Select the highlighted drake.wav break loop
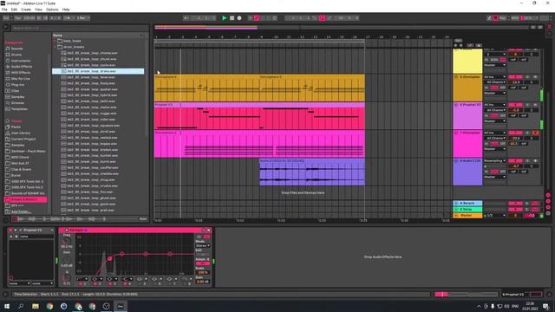 pos(98,71)
